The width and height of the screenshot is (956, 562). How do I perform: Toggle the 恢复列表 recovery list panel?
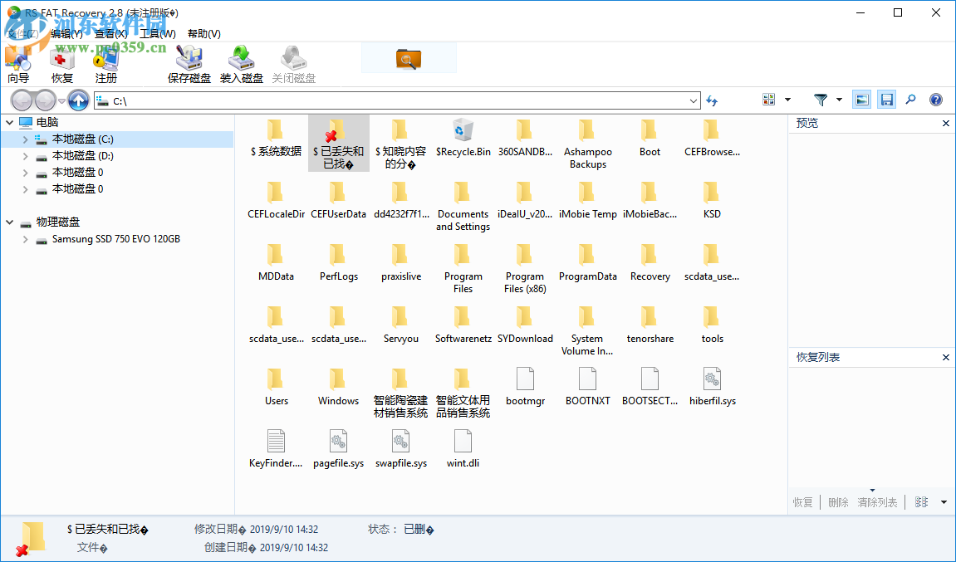point(886,99)
